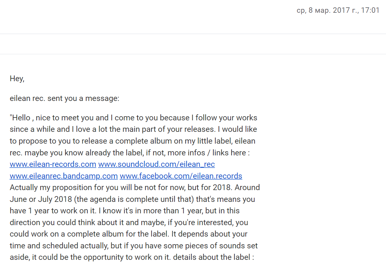Screen dimensions: 386x263
Task: Open the soundcloud.com/eilean_rec link
Action: coord(156,164)
